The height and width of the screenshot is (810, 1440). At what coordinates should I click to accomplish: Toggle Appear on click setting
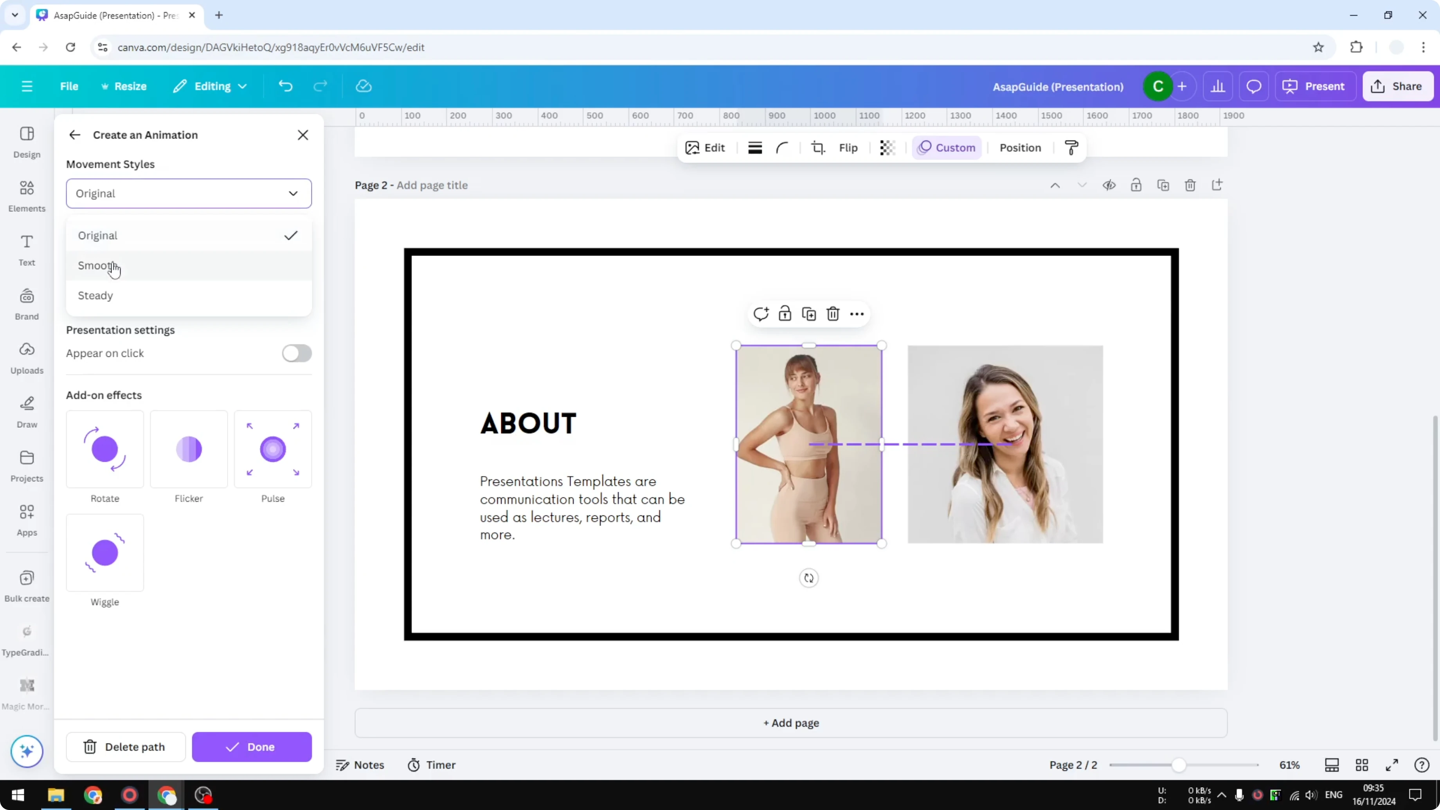[297, 353]
